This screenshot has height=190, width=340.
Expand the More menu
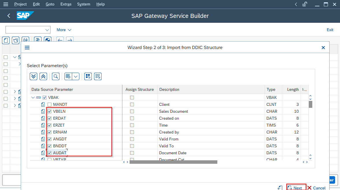point(64,30)
